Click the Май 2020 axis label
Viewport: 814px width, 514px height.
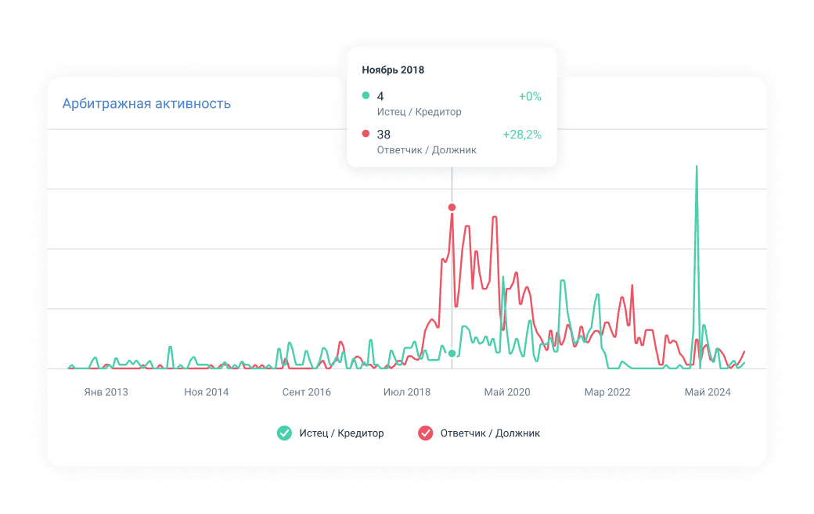click(x=507, y=392)
